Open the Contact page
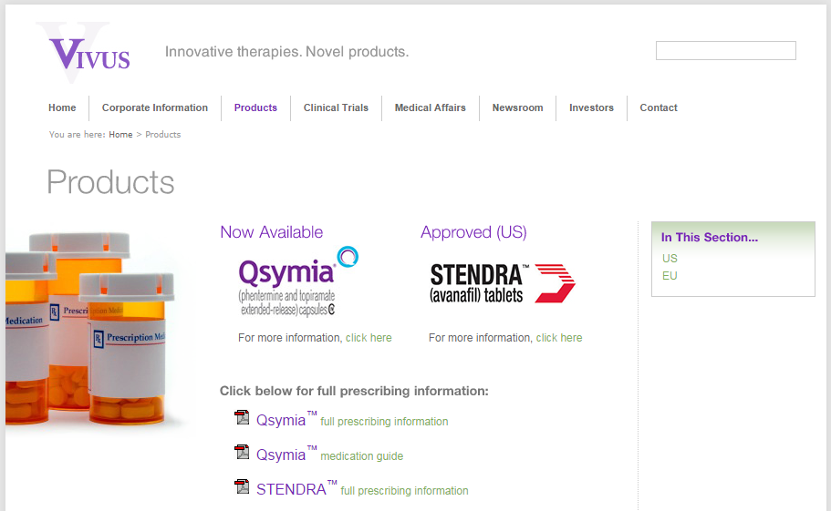The height and width of the screenshot is (511, 831). coord(659,107)
